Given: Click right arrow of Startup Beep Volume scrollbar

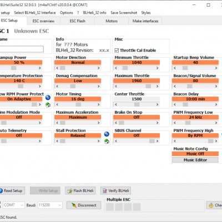Looking at the screenshot, I should [216, 68].
